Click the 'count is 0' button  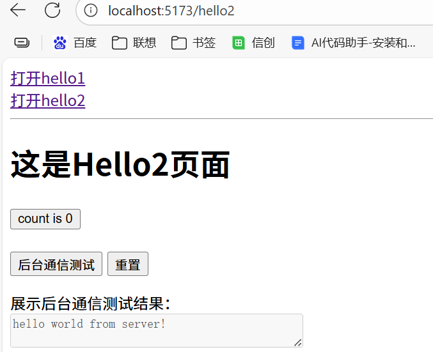(45, 219)
